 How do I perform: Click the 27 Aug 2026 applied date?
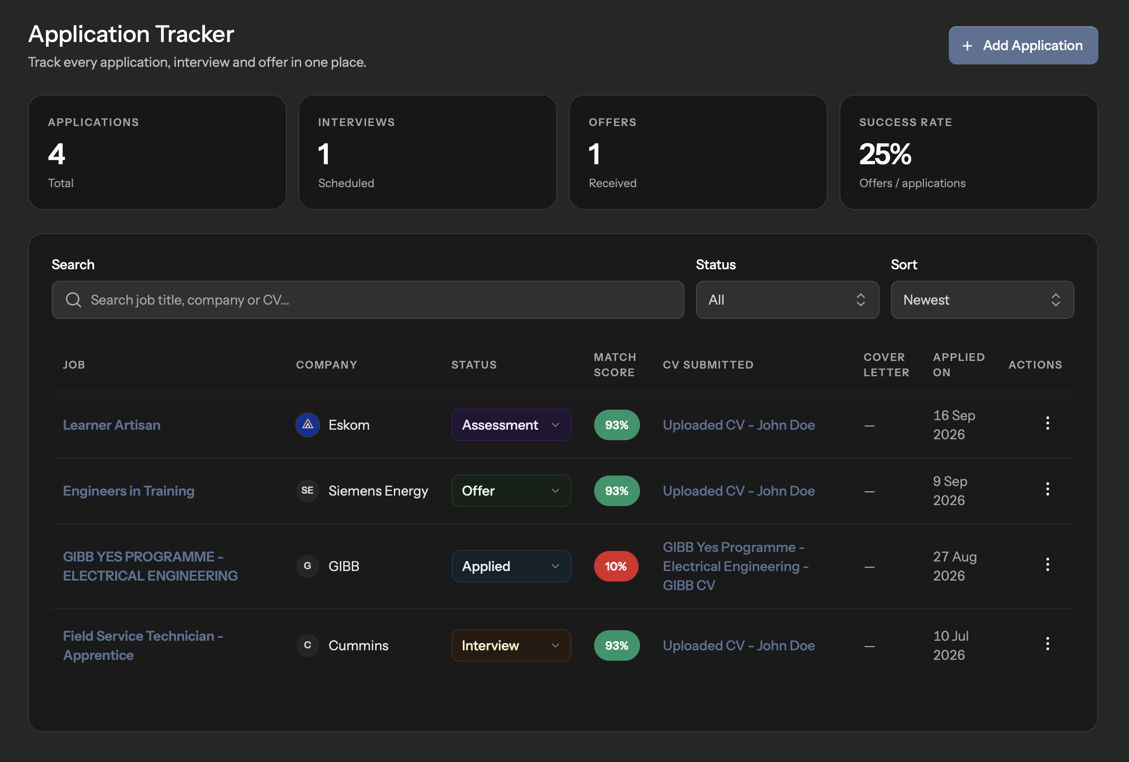[x=955, y=566]
